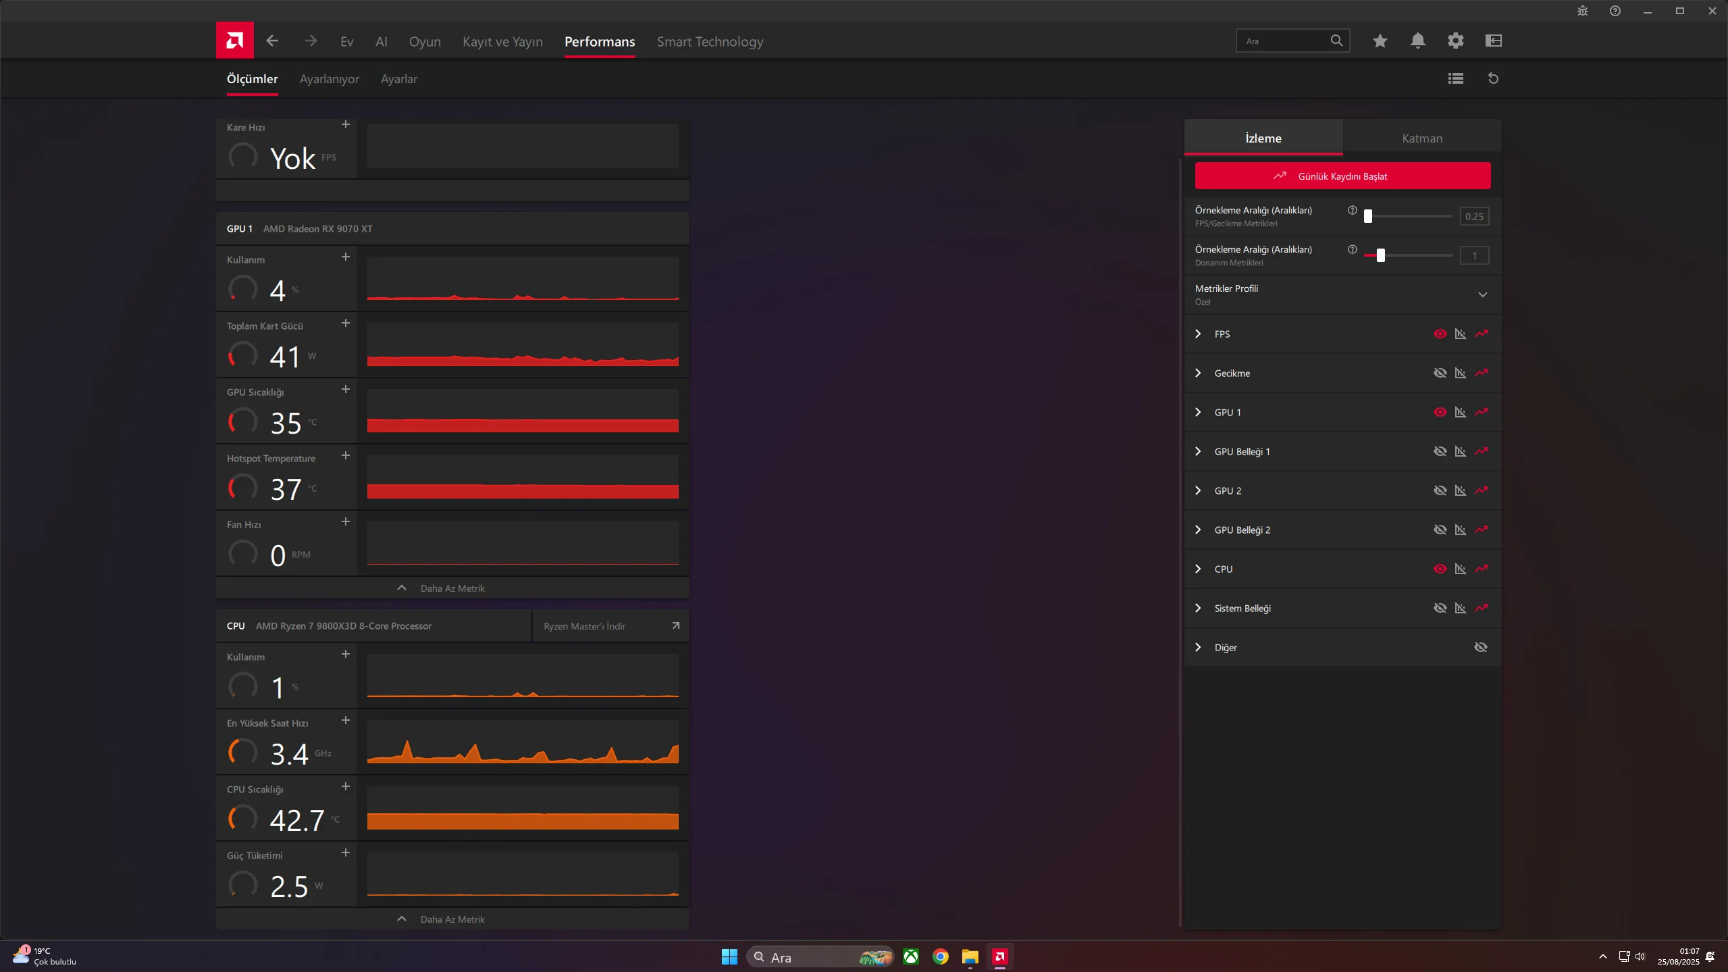Open the Ayarlanıyor sub-tab
The image size is (1728, 972).
[x=329, y=79]
